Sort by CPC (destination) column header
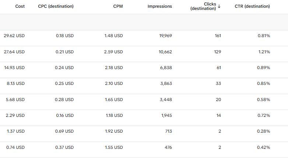This screenshot has height=158, width=288. (x=56, y=6)
